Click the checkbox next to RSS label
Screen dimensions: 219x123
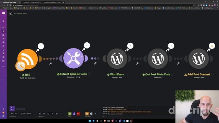coord(33,75)
